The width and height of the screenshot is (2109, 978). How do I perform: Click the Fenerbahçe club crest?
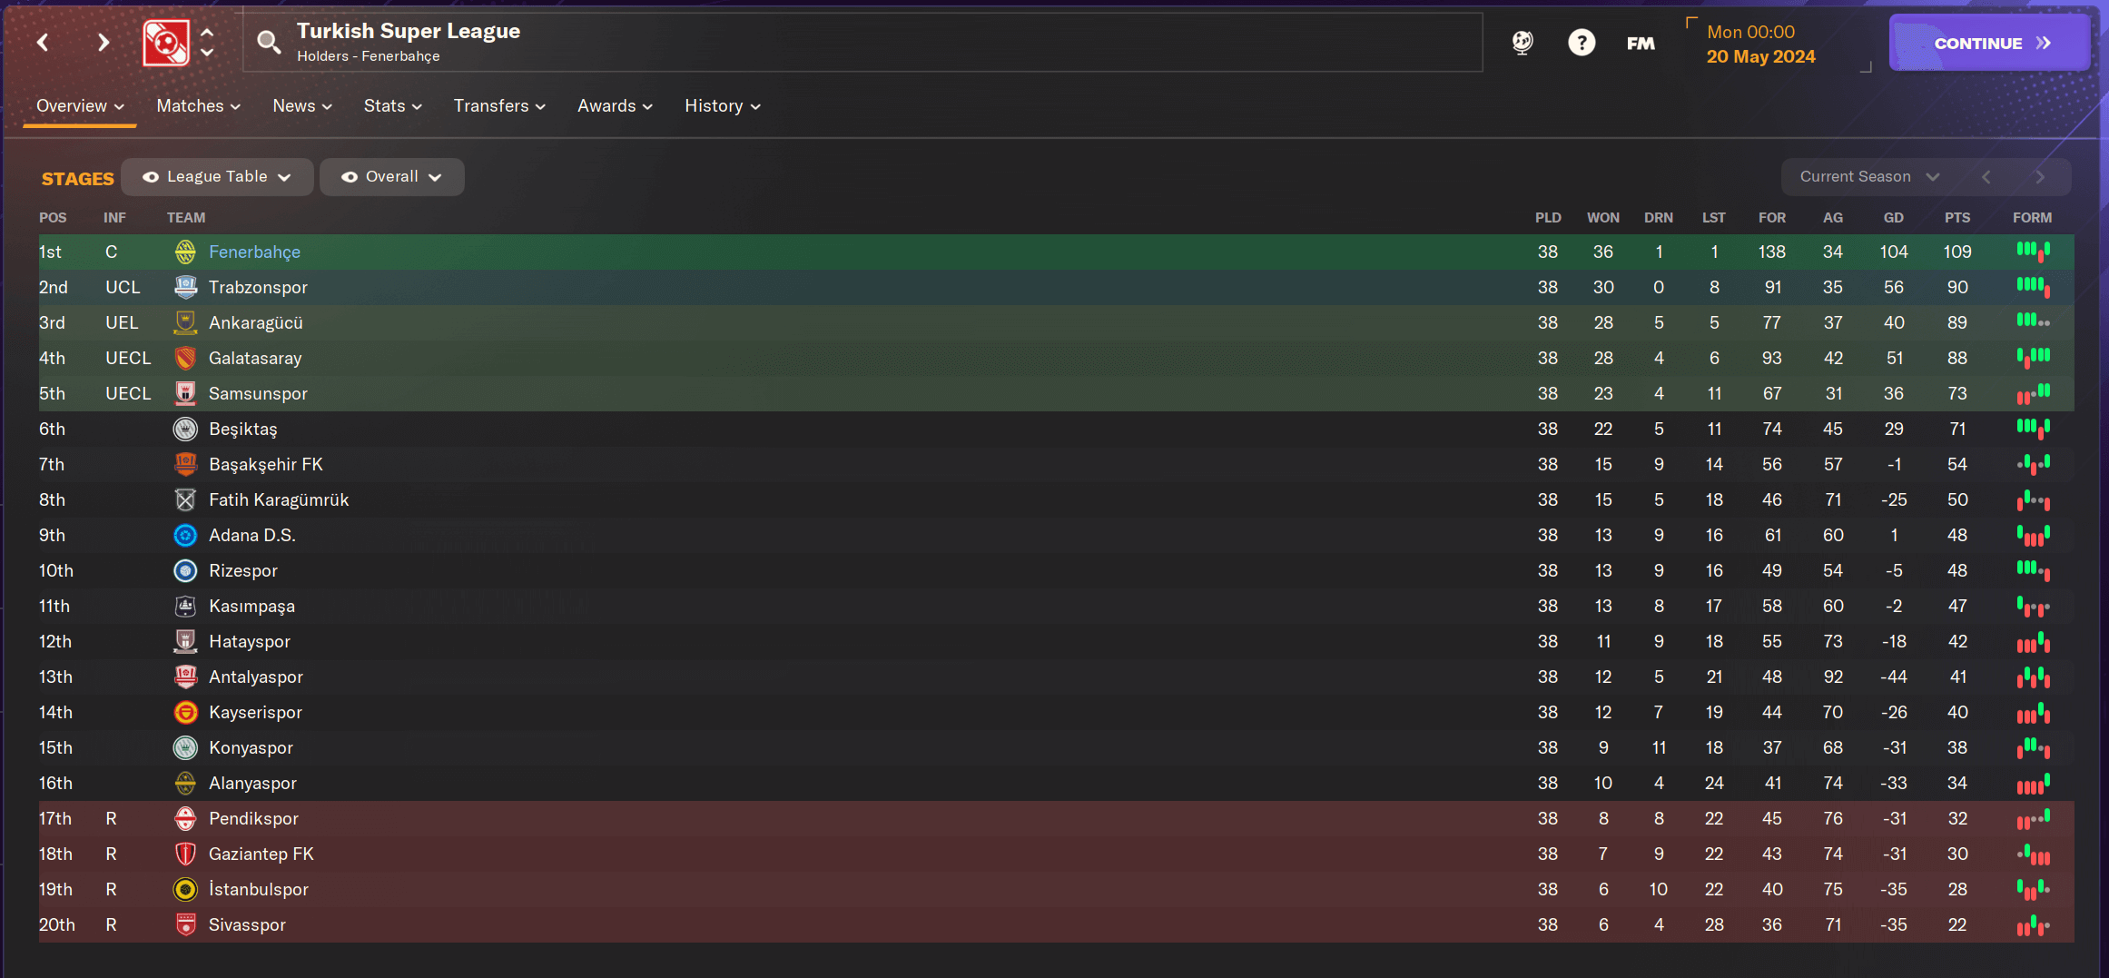click(185, 252)
